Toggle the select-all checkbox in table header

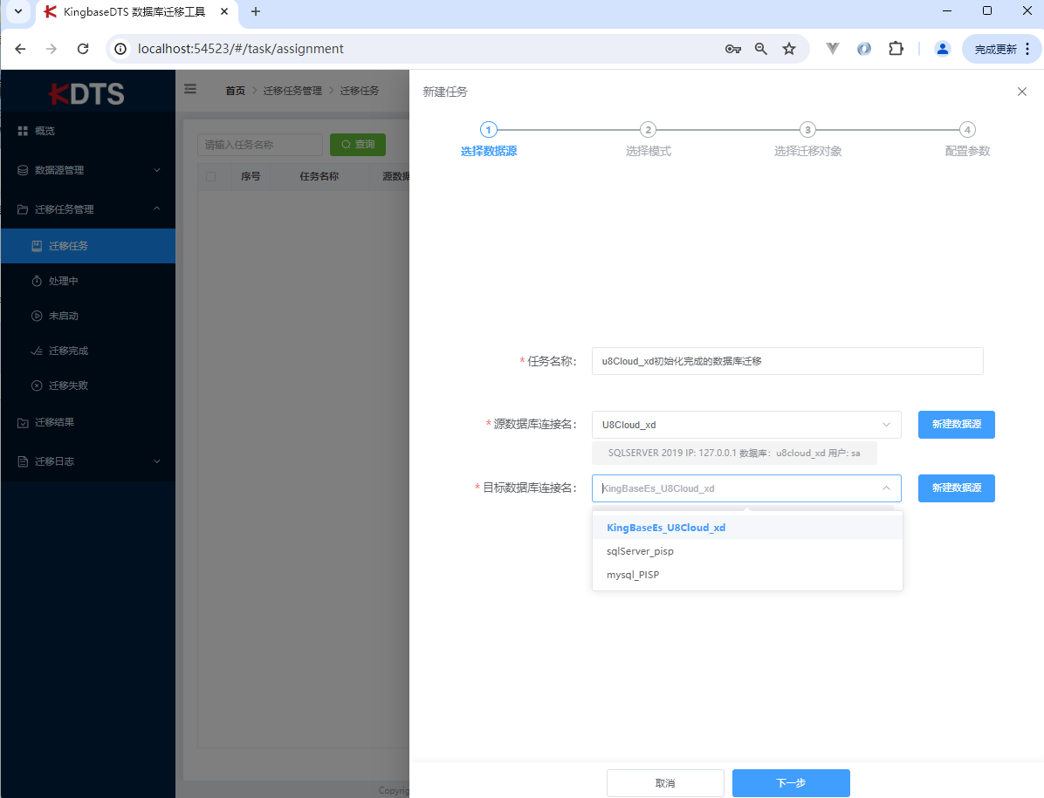pos(210,177)
